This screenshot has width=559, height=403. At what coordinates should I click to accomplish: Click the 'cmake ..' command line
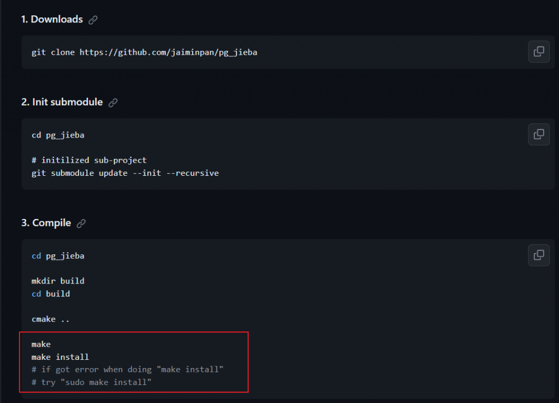[x=51, y=319]
